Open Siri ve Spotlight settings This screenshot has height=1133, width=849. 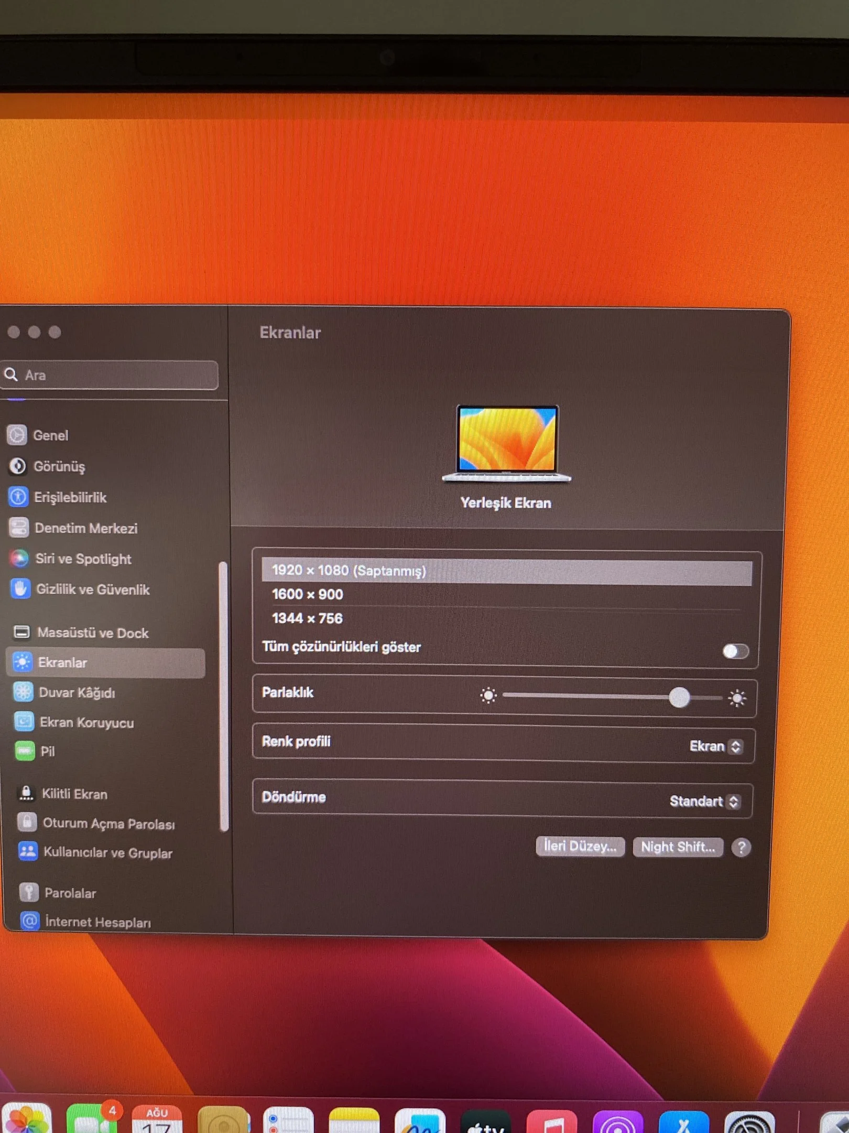coord(83,559)
